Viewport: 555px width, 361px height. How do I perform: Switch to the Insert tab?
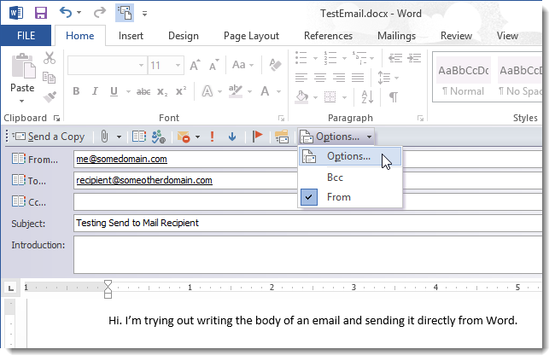coord(131,36)
